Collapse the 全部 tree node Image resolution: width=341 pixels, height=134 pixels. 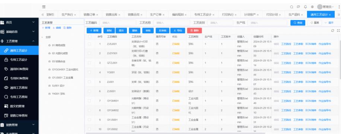[42, 37]
